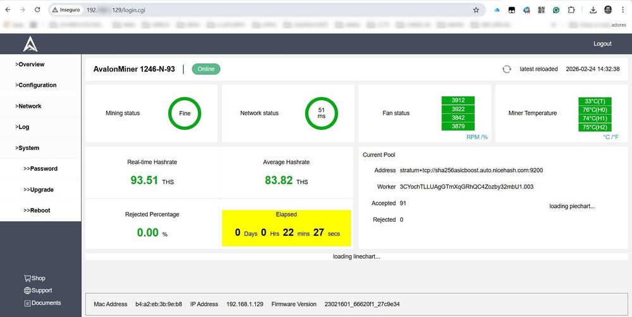Click the 76°C(H0) temperature cell
The height and width of the screenshot is (317, 632).
(x=595, y=110)
